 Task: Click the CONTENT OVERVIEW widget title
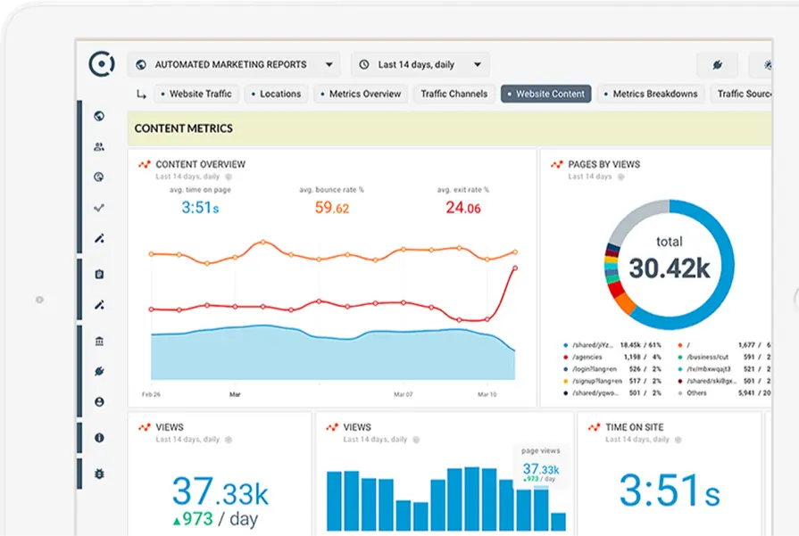pos(200,164)
